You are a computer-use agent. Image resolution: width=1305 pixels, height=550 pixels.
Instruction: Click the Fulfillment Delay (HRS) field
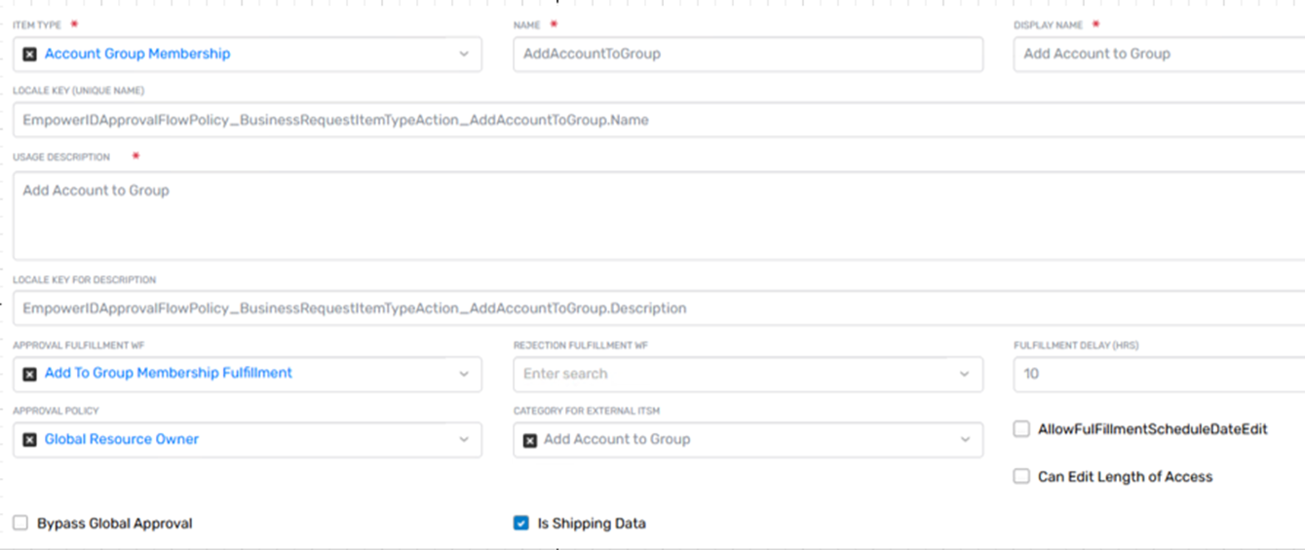pyautogui.click(x=1160, y=374)
